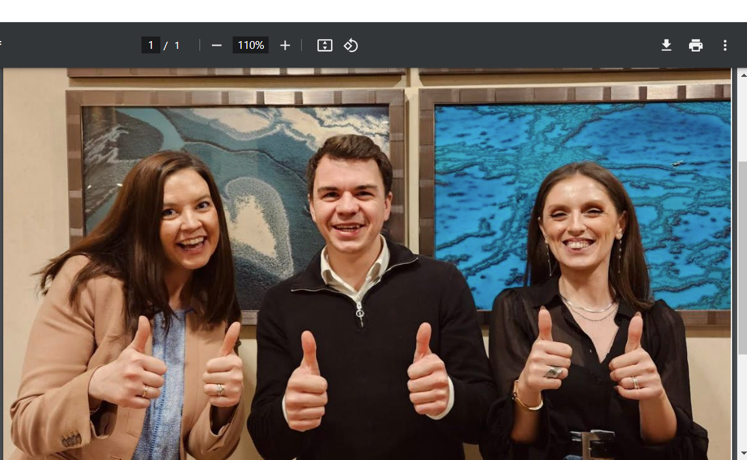The width and height of the screenshot is (747, 460).
Task: Click the scroll up arrow
Action: point(742,75)
